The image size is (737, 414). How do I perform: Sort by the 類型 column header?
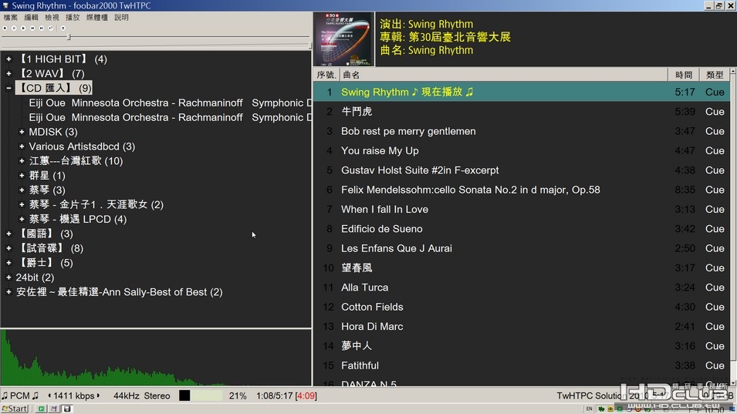(x=715, y=75)
